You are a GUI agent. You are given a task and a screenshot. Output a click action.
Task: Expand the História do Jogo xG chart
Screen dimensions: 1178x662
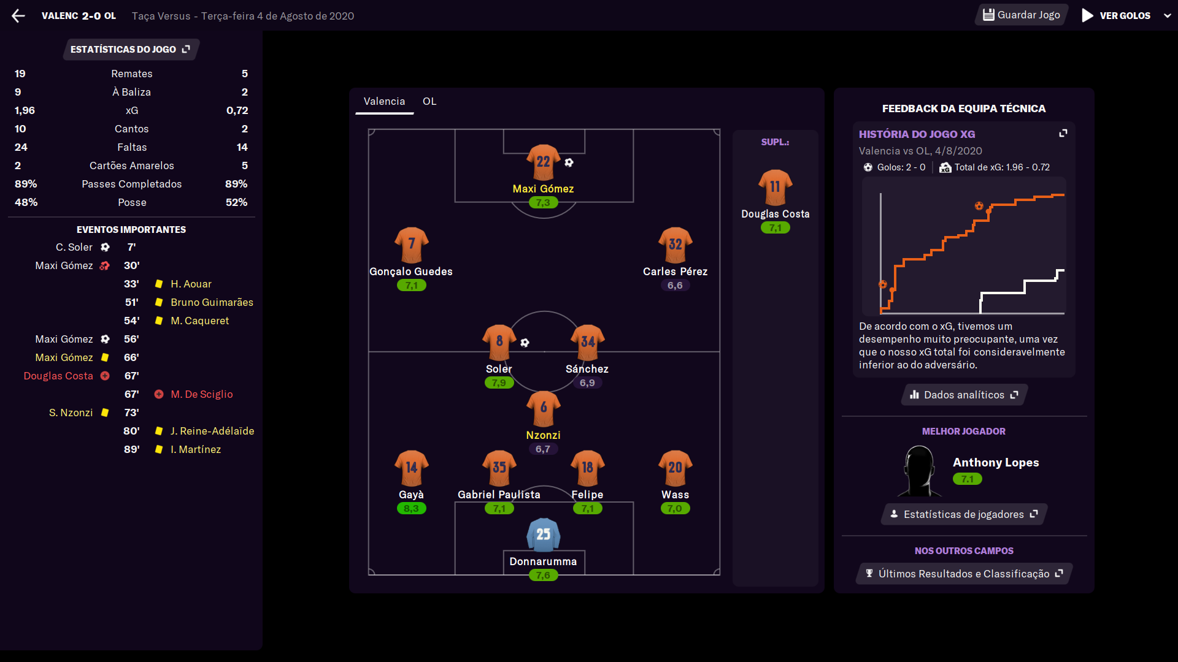pyautogui.click(x=1063, y=134)
